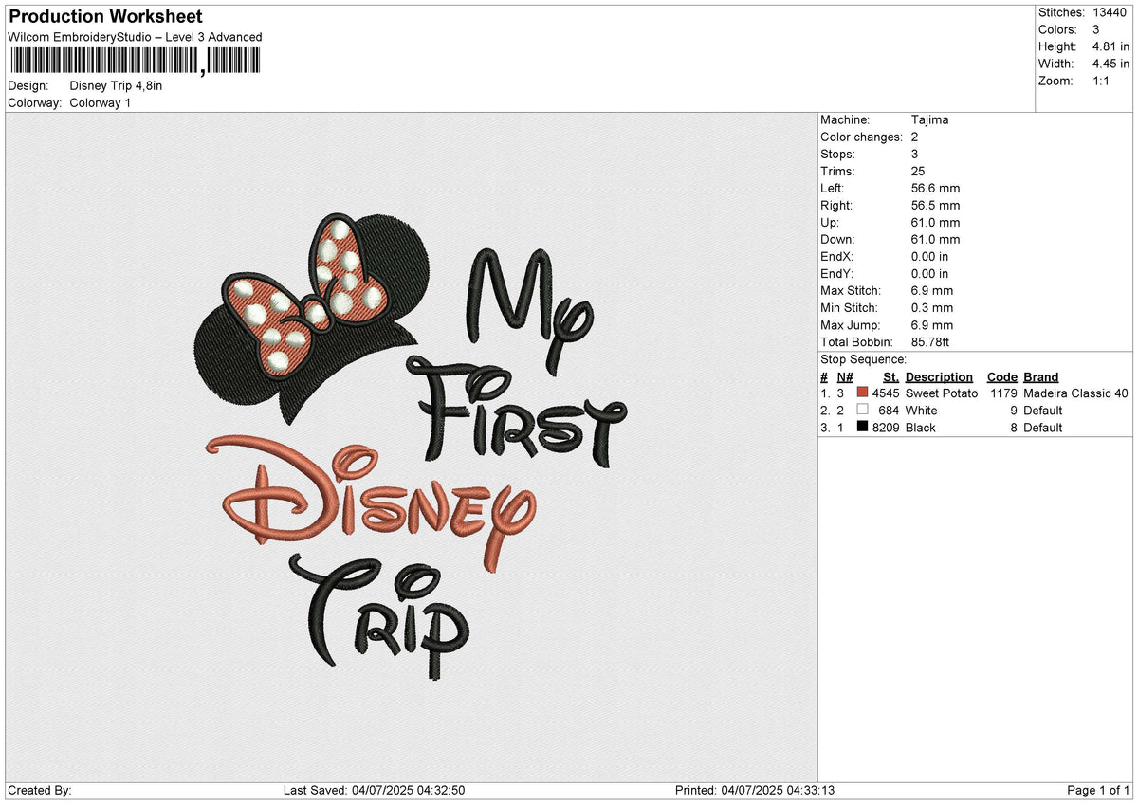
Task: Click the code 1179
Action: [x=1003, y=393]
